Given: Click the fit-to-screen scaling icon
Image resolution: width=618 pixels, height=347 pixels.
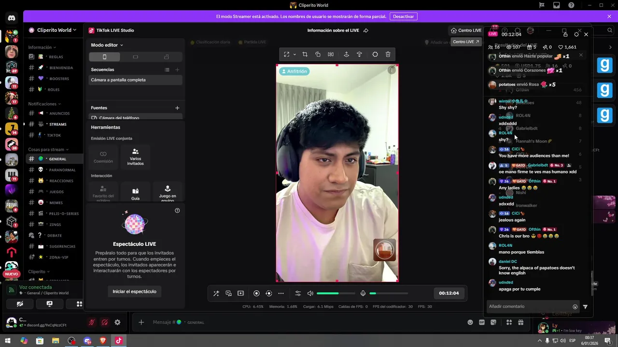Looking at the screenshot, I should (287, 54).
